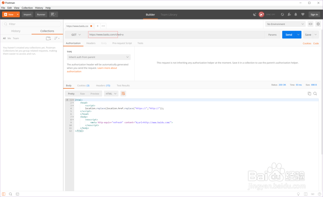Switch response view to Raw
The height and width of the screenshot is (197, 323).
pos(82,94)
